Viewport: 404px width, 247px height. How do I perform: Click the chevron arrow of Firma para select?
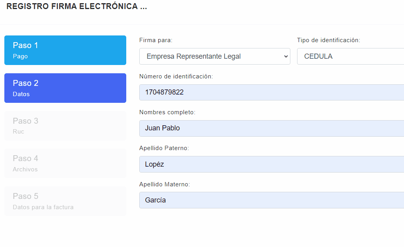click(286, 56)
